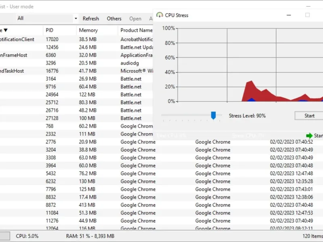Click the RAM: 51 % status bar entry
Image resolution: width=323 pixels, height=242 pixels.
(x=90, y=236)
